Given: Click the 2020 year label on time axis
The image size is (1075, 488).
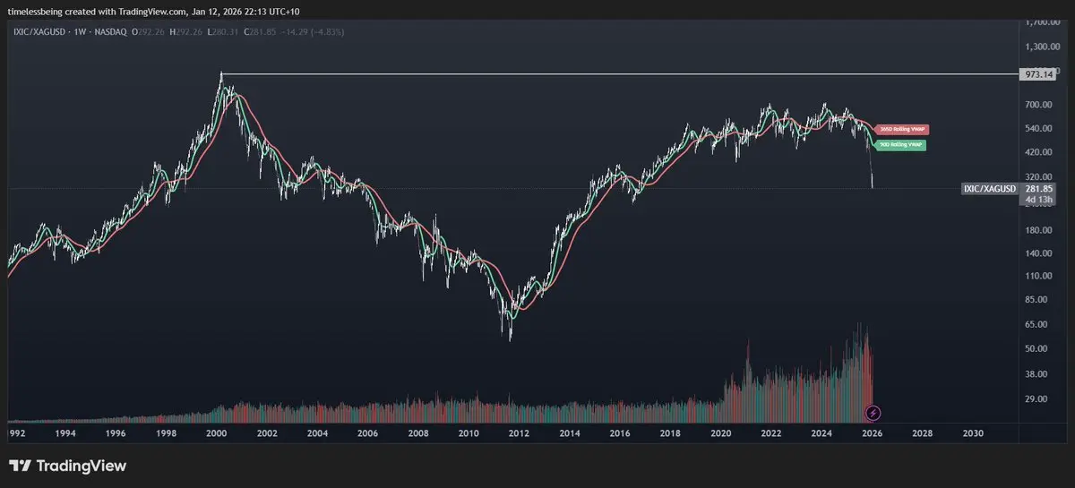Looking at the screenshot, I should click(720, 432).
